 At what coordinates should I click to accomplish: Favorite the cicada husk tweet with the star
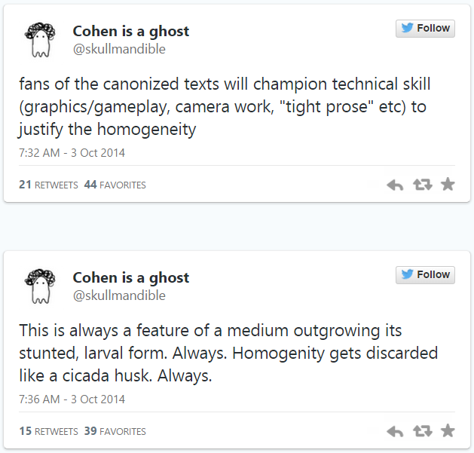(x=448, y=430)
